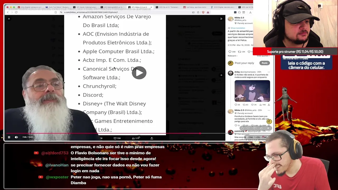Image resolution: width=338 pixels, height=190 pixels.
Task: Click Show translation link on tweet
Action: click(238, 28)
